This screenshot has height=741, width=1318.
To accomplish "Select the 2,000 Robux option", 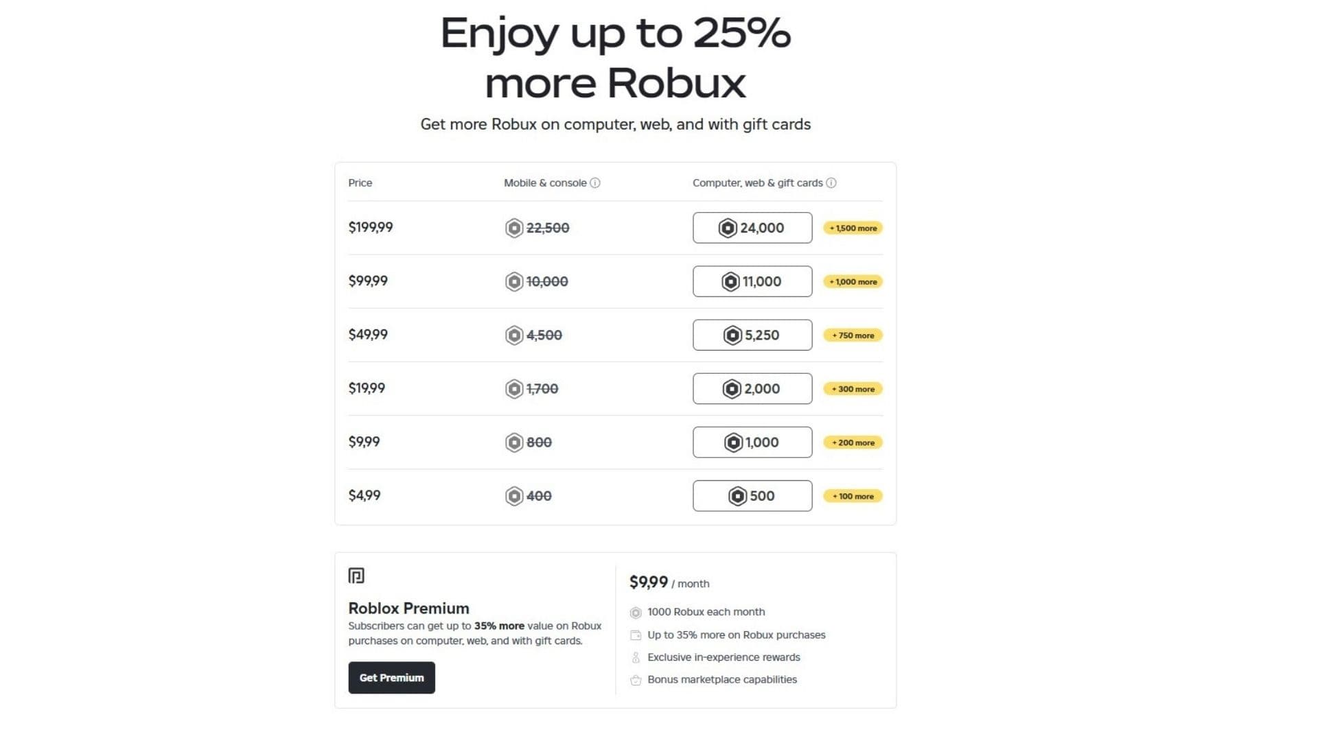I will 752,388.
